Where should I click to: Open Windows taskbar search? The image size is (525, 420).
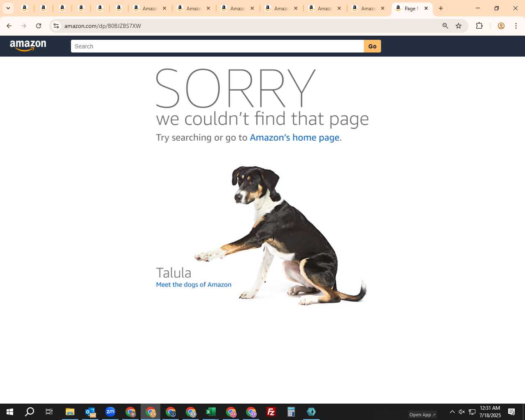click(x=30, y=412)
